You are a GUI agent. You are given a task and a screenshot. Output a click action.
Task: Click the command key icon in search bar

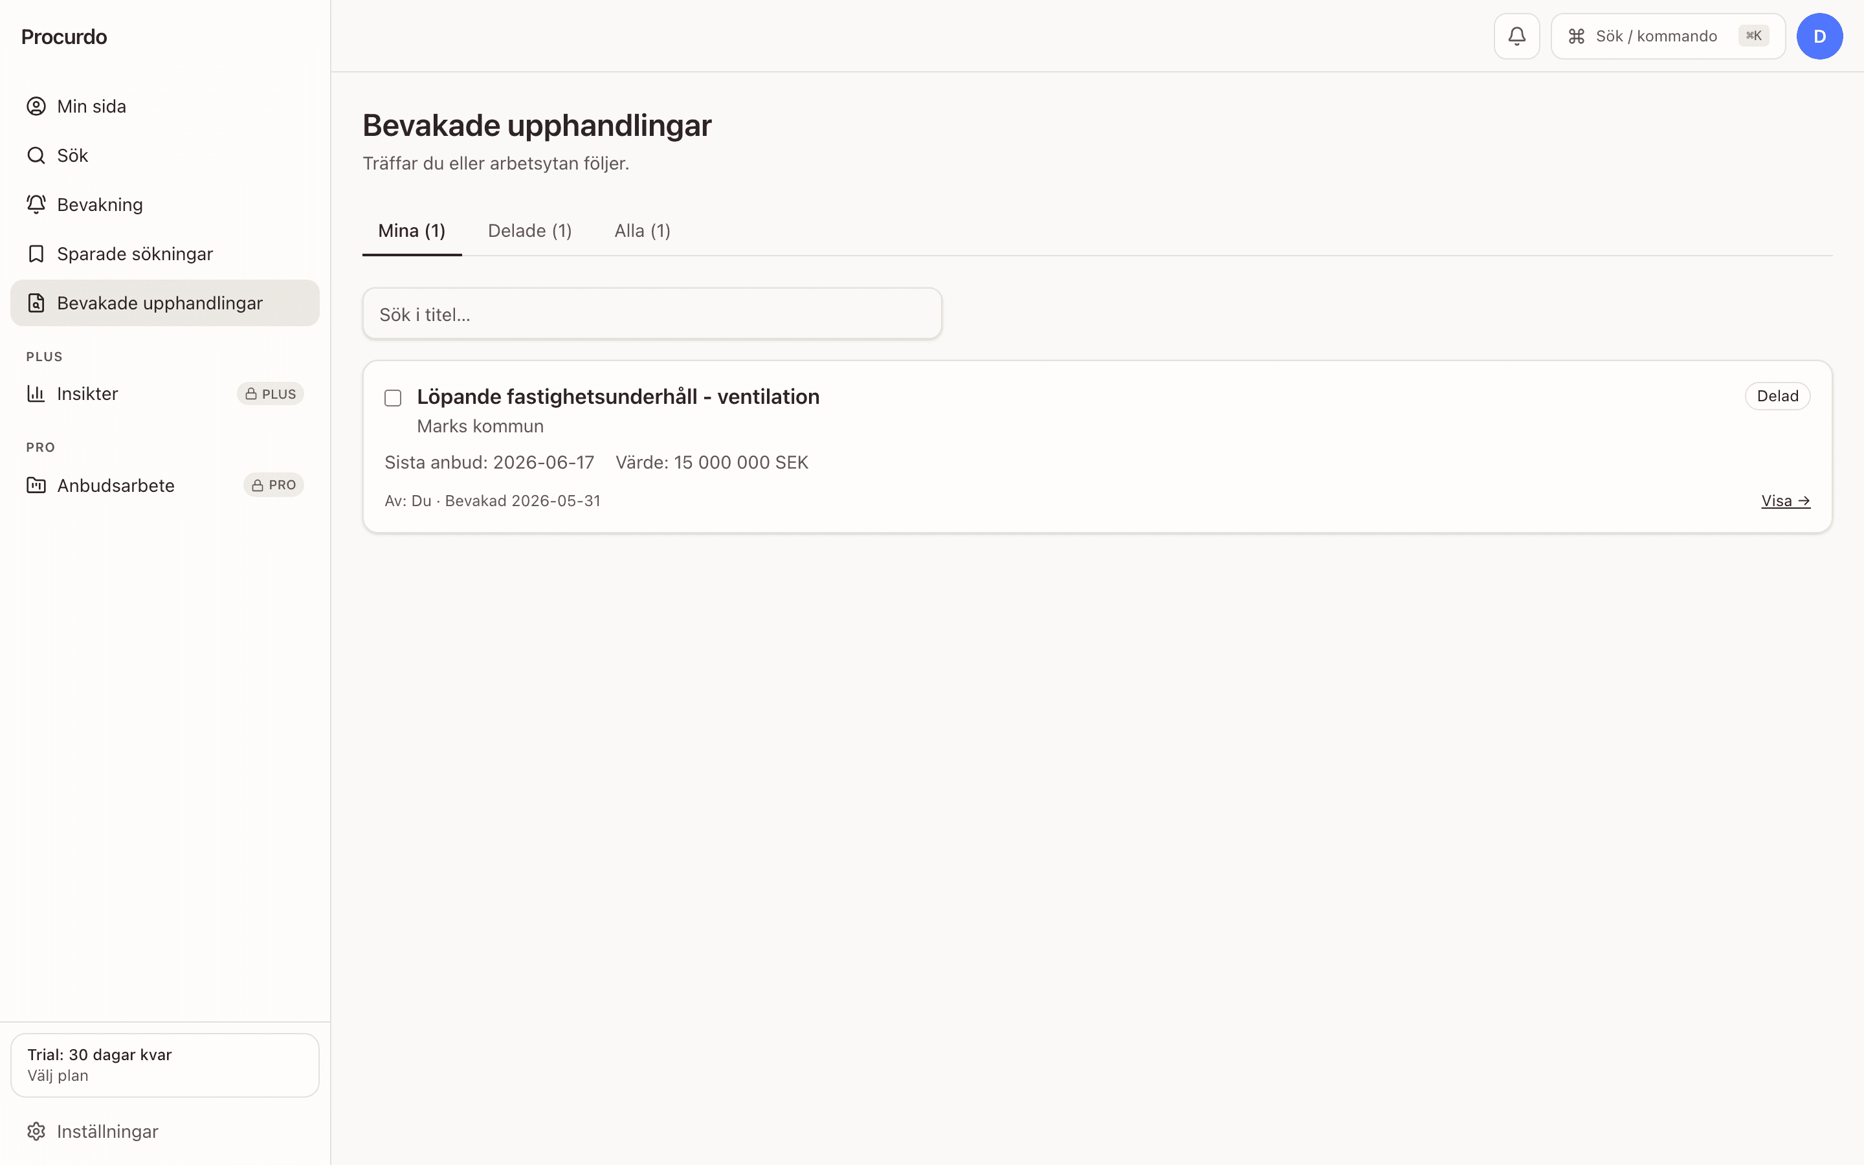[x=1577, y=36]
